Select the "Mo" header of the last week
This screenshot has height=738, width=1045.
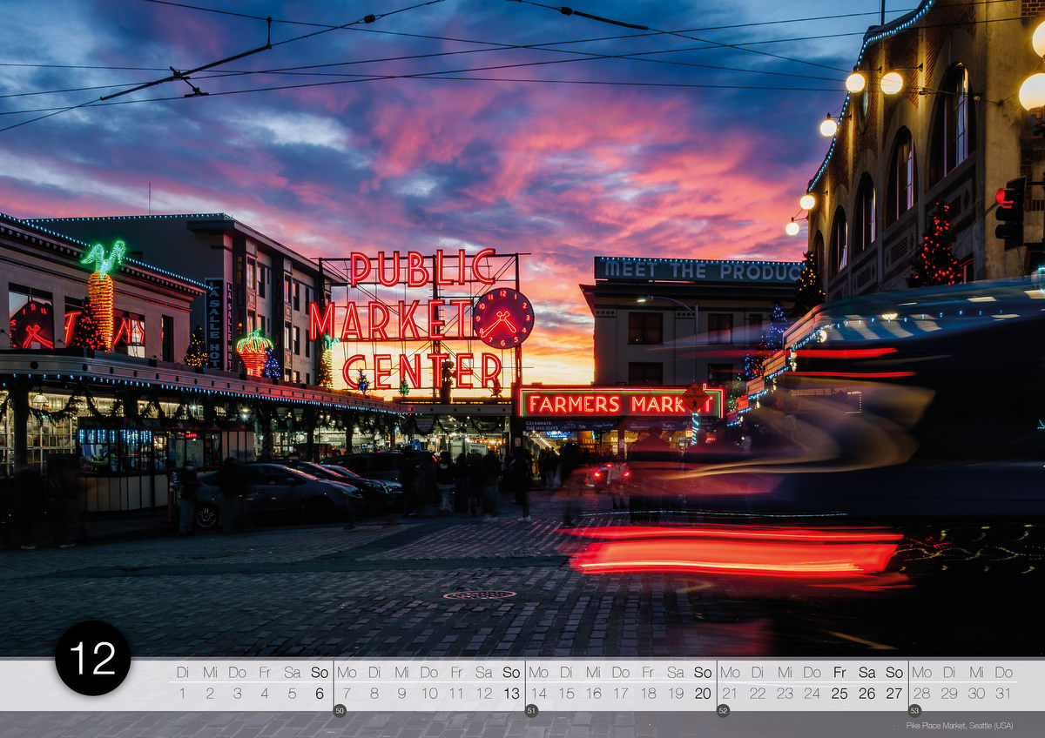(920, 671)
